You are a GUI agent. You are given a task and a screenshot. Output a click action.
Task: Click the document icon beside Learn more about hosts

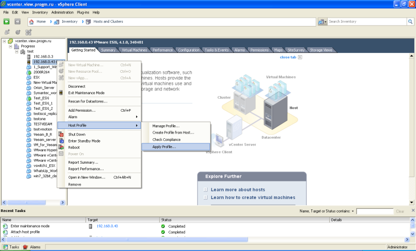205,190
